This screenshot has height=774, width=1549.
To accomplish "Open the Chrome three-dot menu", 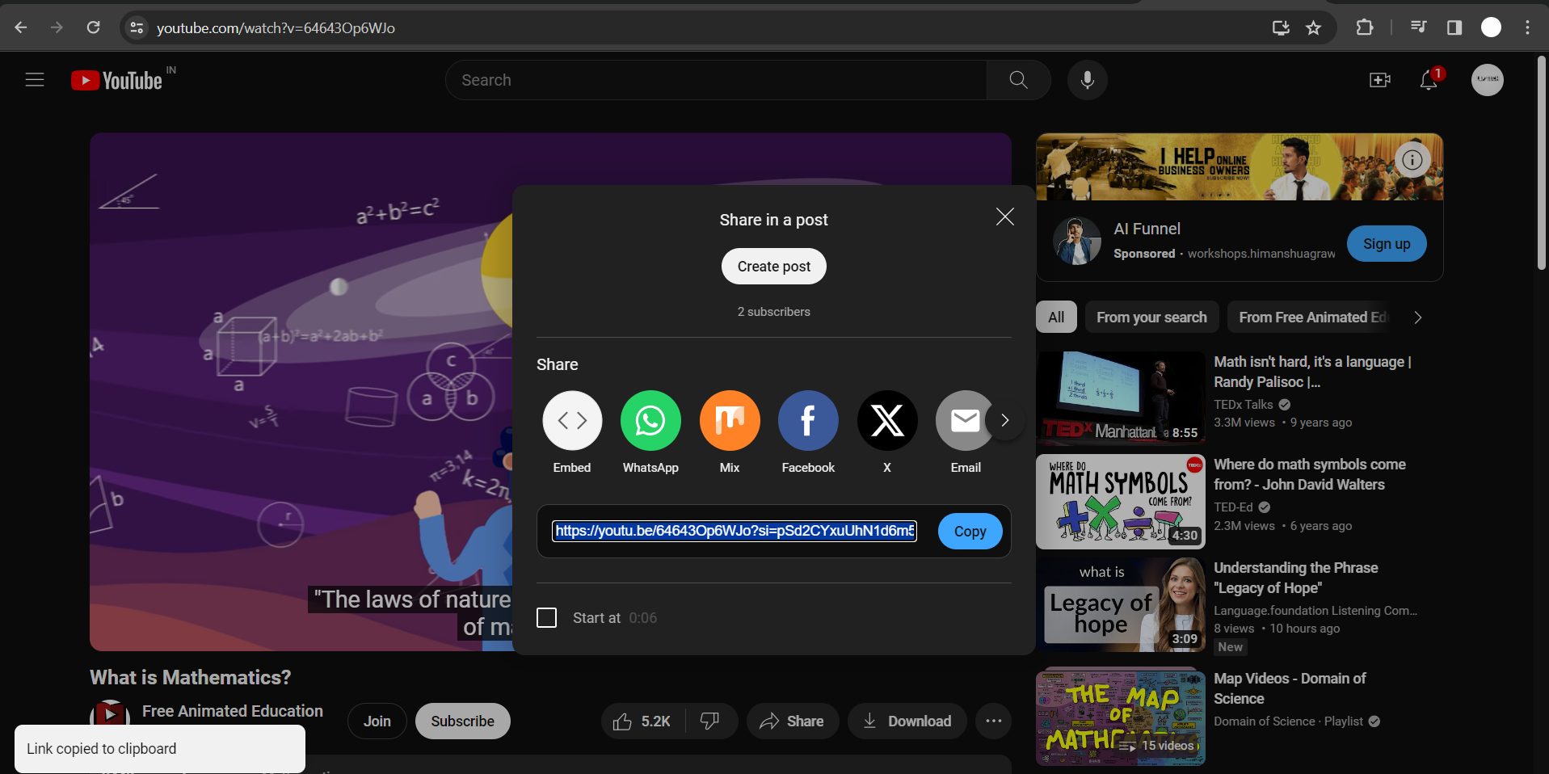I will click(x=1527, y=27).
